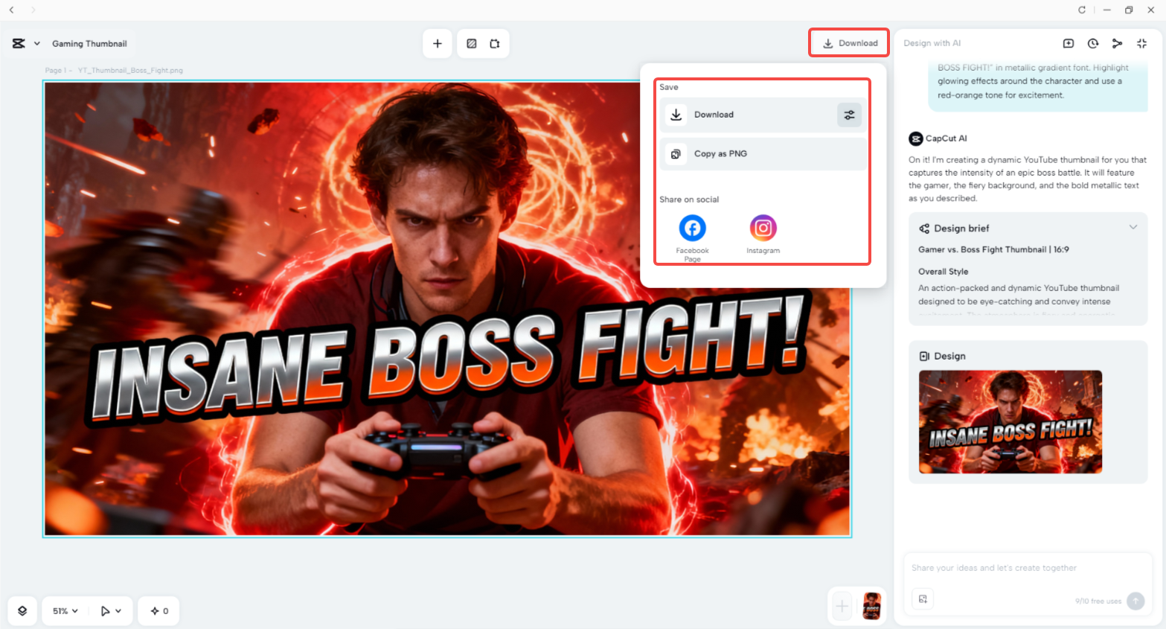The height and width of the screenshot is (629, 1166).
Task: Open the Layers panel
Action: pyautogui.click(x=22, y=610)
